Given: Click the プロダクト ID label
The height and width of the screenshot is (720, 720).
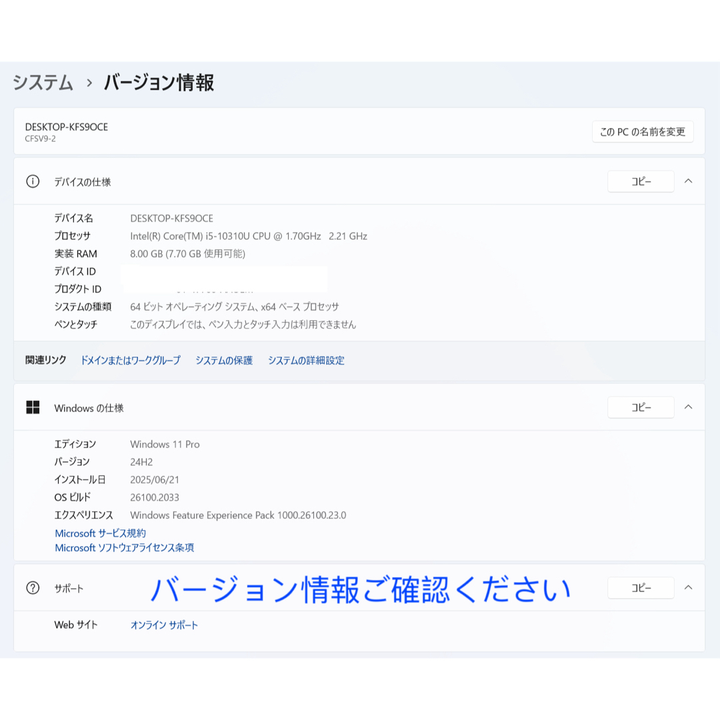Looking at the screenshot, I should [77, 289].
